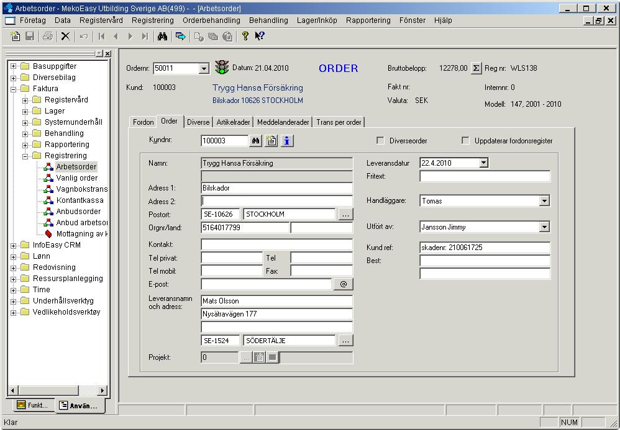This screenshot has height=430, width=620.
Task: Switch to the Fordon tab
Action: point(143,122)
